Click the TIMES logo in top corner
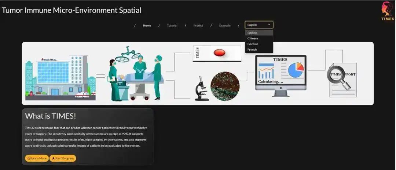Viewport: 396px width, 170px height. (x=388, y=11)
